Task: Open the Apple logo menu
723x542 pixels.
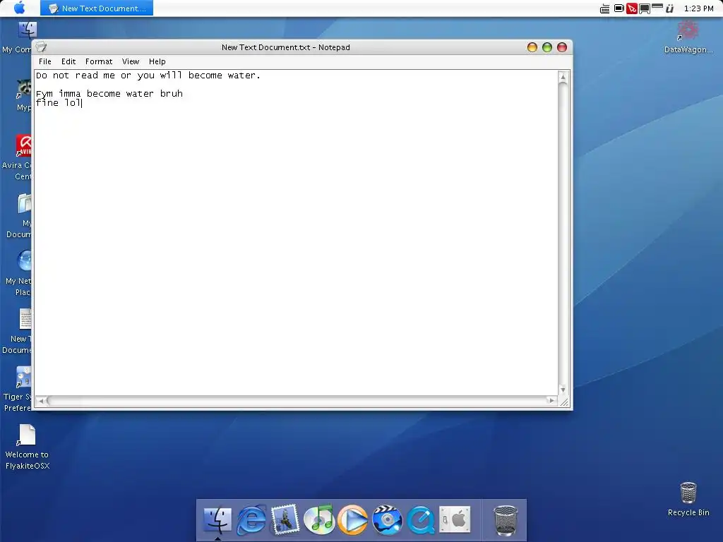Action: [20, 8]
